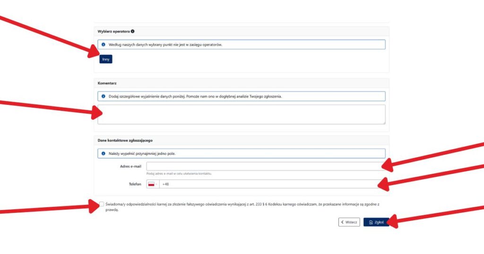
Task: Open the phone country code selector arrow
Action: 157,184
